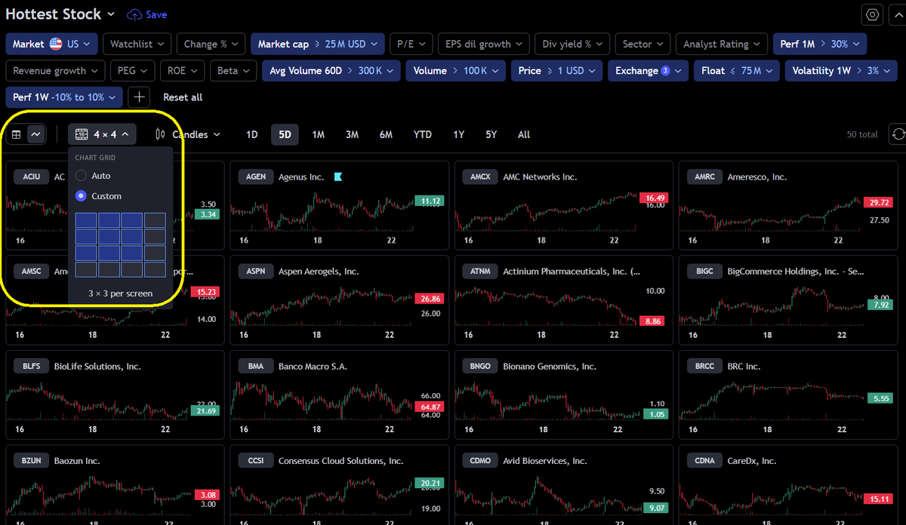Open the Float 75M filter

click(736, 71)
